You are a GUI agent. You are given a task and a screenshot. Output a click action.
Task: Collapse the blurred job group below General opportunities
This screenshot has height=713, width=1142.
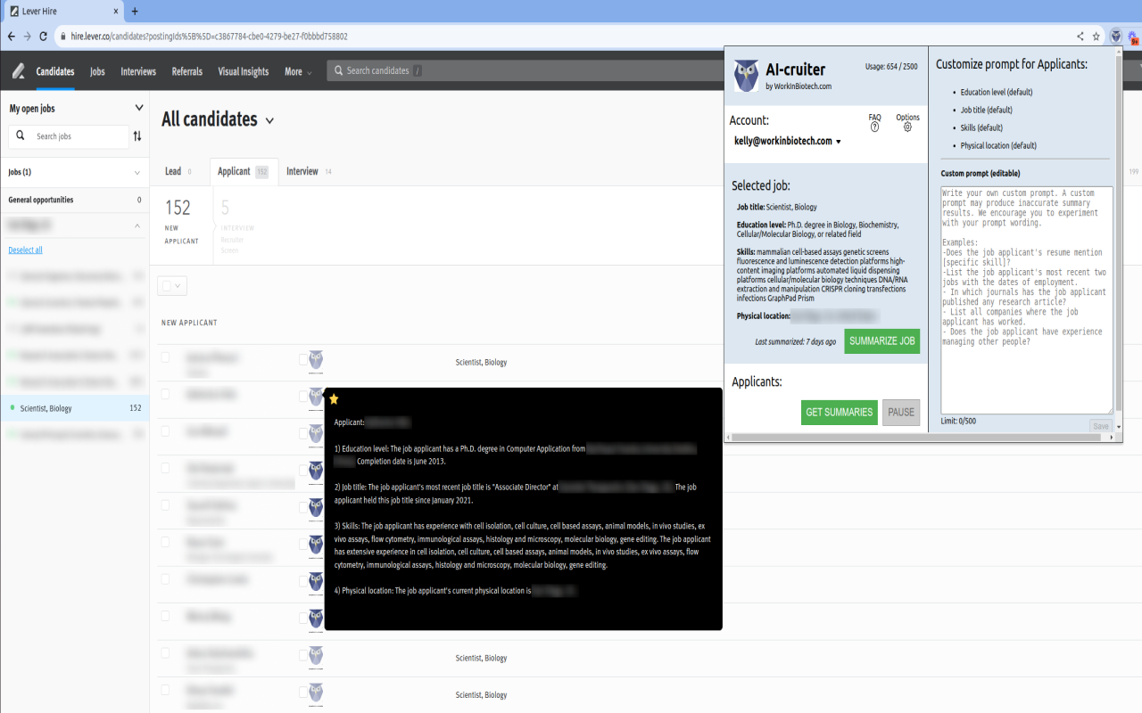(137, 226)
